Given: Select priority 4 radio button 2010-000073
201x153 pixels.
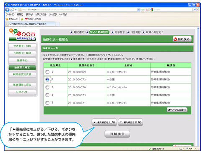Looking at the screenshot, I should (x=47, y=95).
